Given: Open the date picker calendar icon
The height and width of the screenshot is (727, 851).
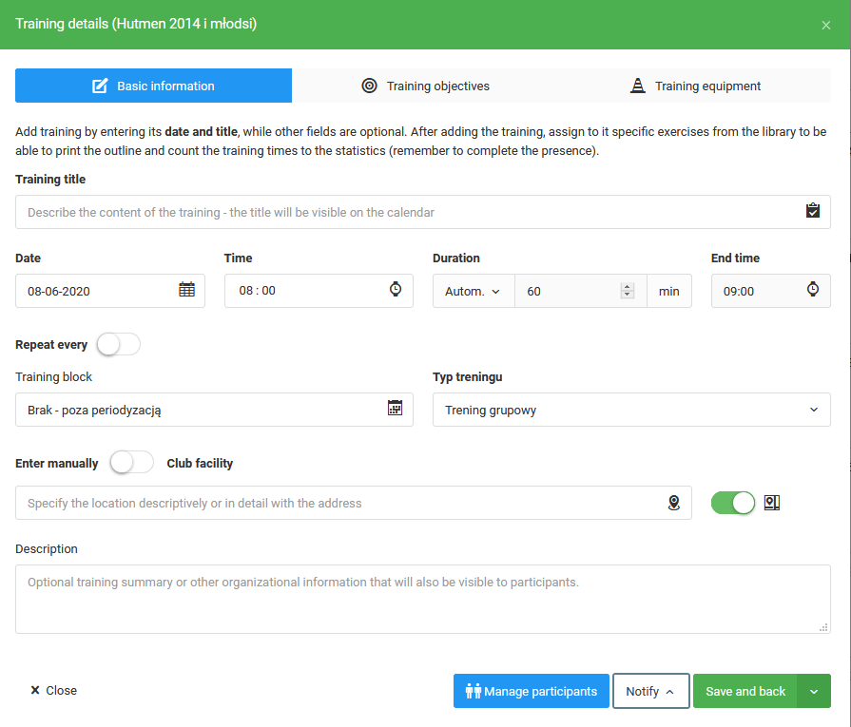Looking at the screenshot, I should 186,290.
